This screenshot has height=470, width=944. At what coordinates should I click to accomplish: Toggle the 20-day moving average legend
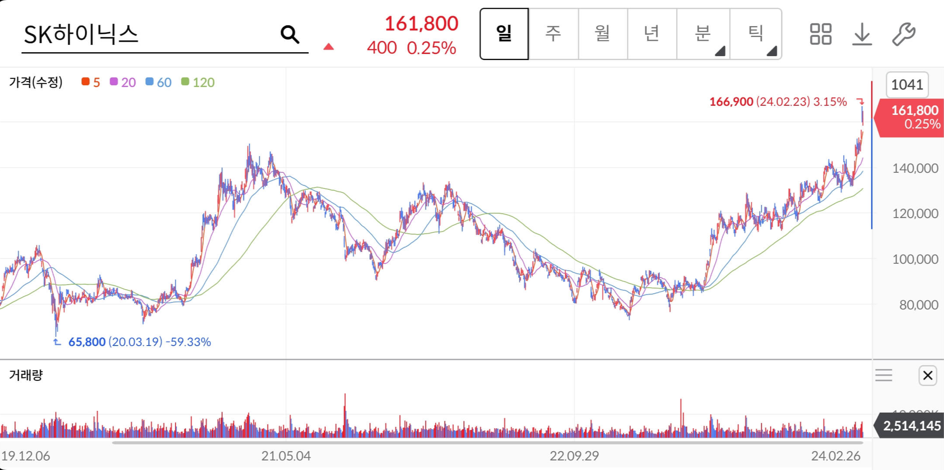(123, 82)
